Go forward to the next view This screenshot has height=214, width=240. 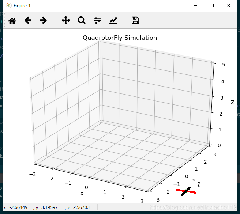(43, 20)
